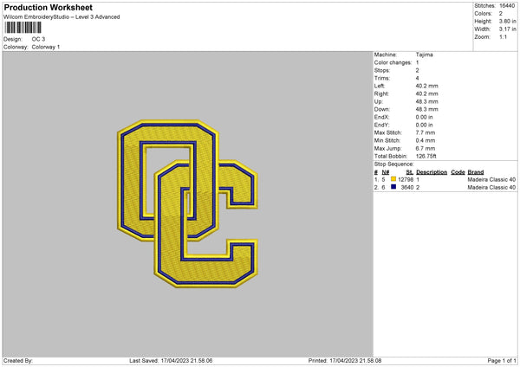The height and width of the screenshot is (367, 520).
Task: Click the 'Right:' label
Action: [x=381, y=93]
